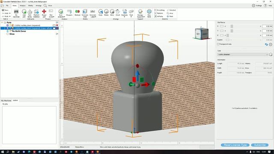This screenshot has height=154, width=274.
Task: Open the Pack dropdown
Action: [x=131, y=16]
